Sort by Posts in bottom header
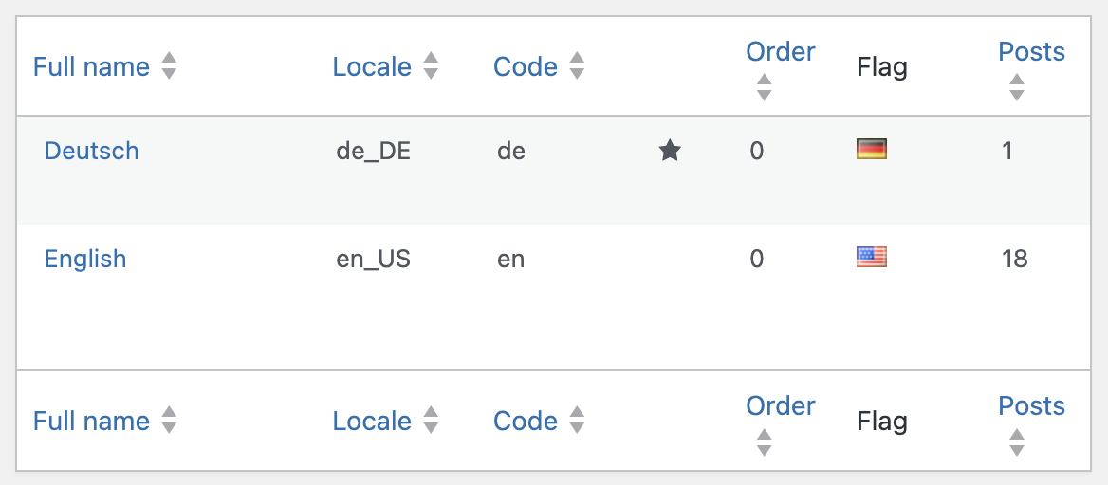Image resolution: width=1108 pixels, height=485 pixels. (1031, 406)
